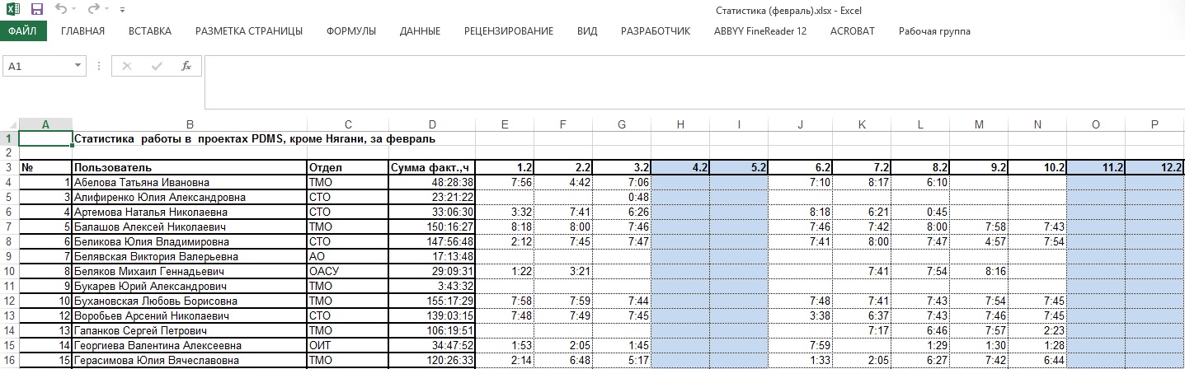Click the total value 23:21:22
The image size is (1185, 369).
(x=432, y=197)
